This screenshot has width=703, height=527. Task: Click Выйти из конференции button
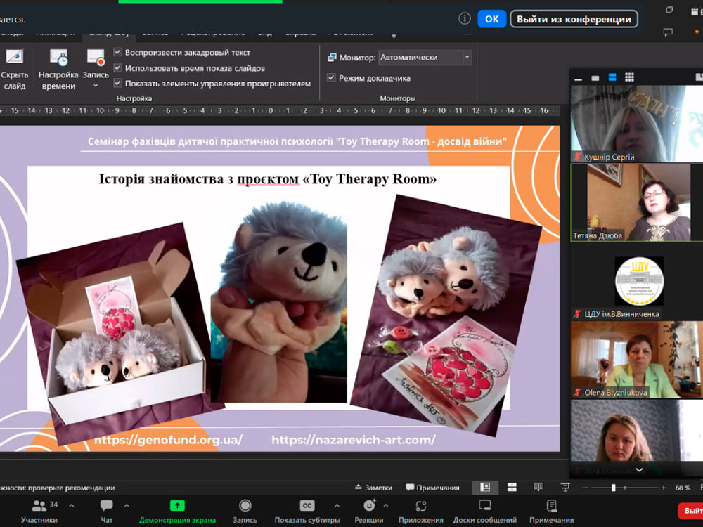[x=574, y=19]
